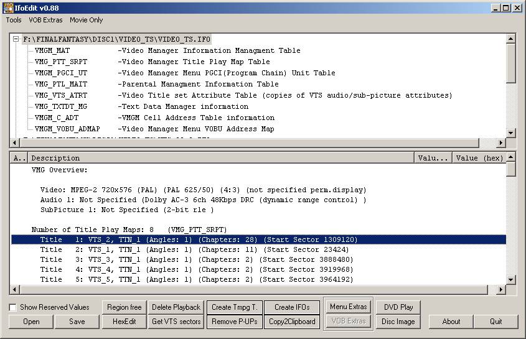Click Get VTS sectors button
This screenshot has width=526, height=339.
pos(176,322)
